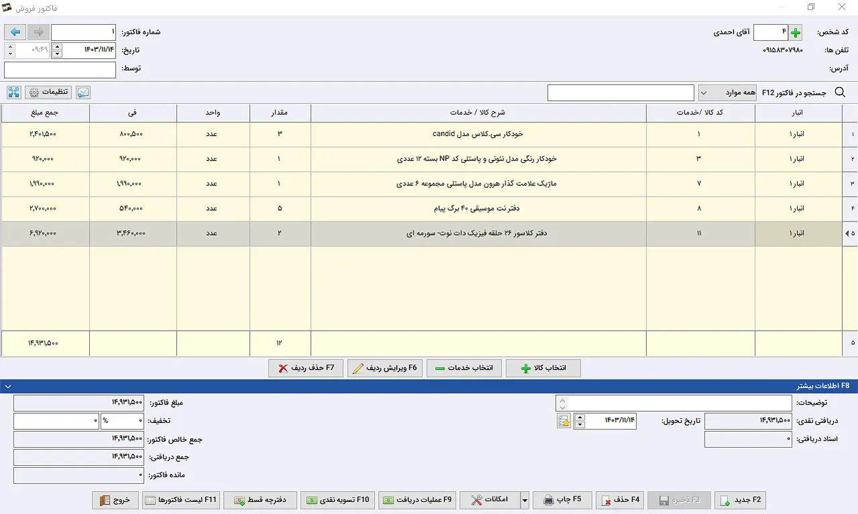This screenshot has width=858, height=514.
Task: Click the تخفیف percent field
Action: [122, 421]
